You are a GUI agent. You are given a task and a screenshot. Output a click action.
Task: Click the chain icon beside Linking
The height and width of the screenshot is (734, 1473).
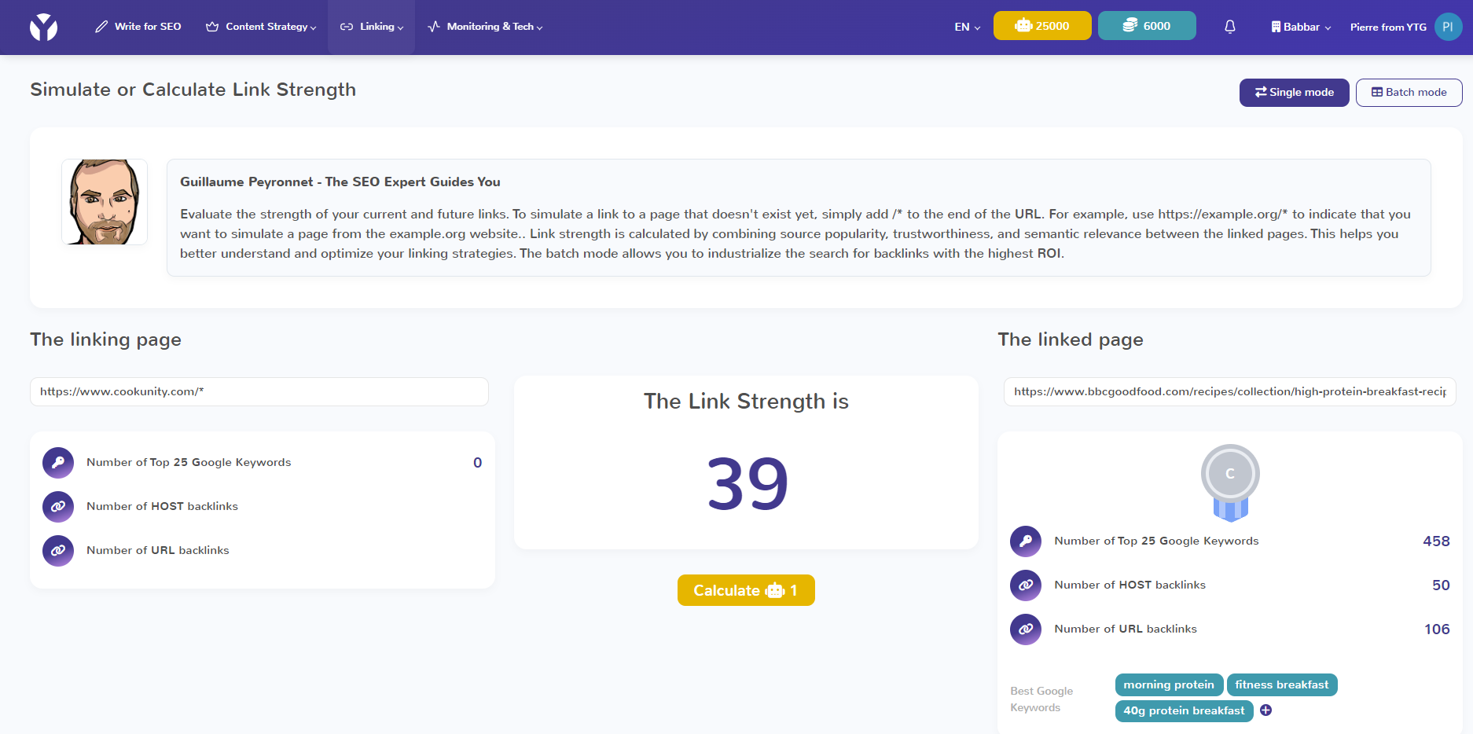tap(347, 27)
